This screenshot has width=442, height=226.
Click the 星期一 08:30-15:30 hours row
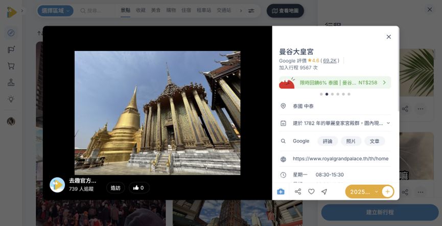[x=335, y=175]
